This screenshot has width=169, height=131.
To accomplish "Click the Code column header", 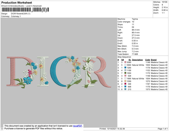I will (x=148, y=60).
